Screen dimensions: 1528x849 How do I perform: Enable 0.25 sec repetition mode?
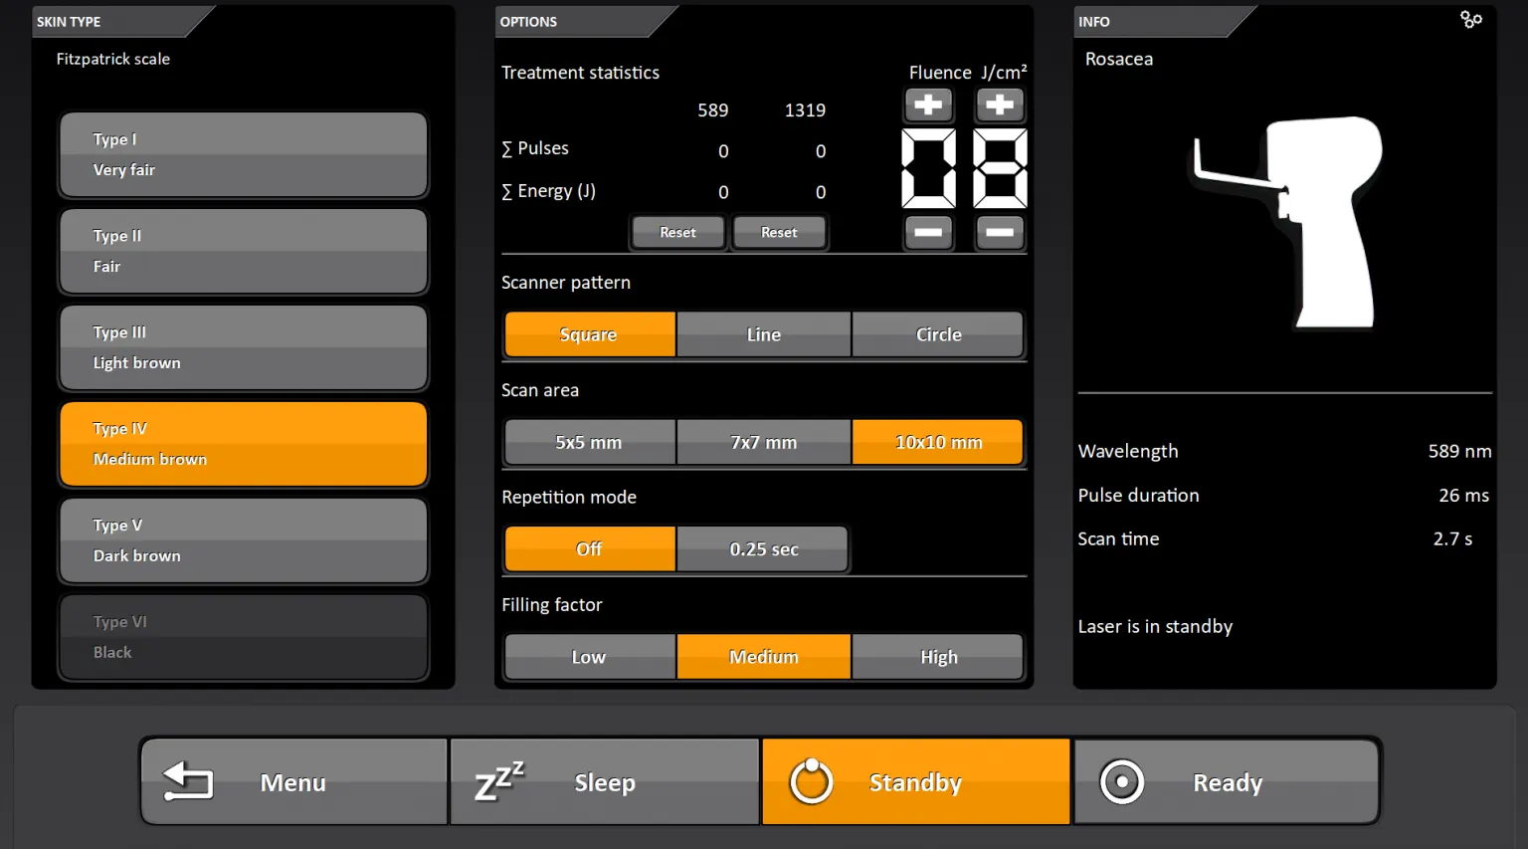click(x=763, y=549)
